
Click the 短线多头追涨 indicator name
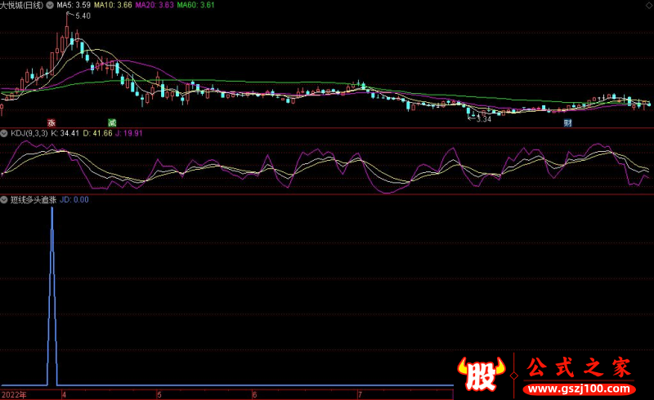33,198
